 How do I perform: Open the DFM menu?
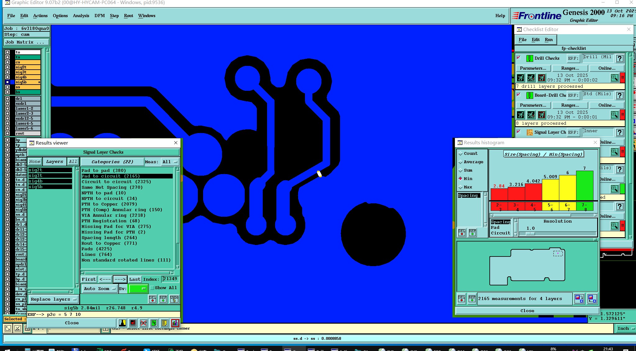(99, 16)
